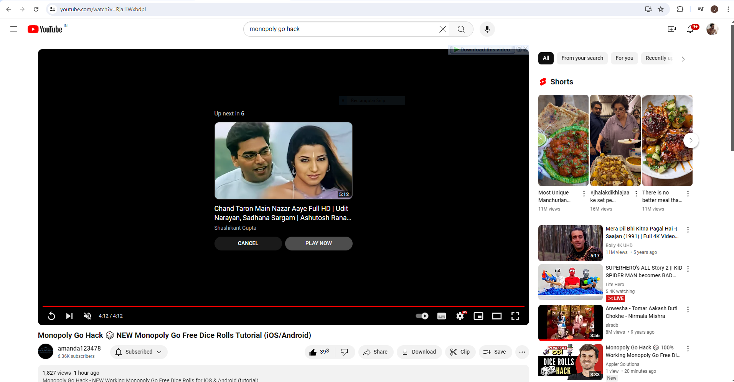Open the amanda123478 channel name link

pyautogui.click(x=79, y=348)
